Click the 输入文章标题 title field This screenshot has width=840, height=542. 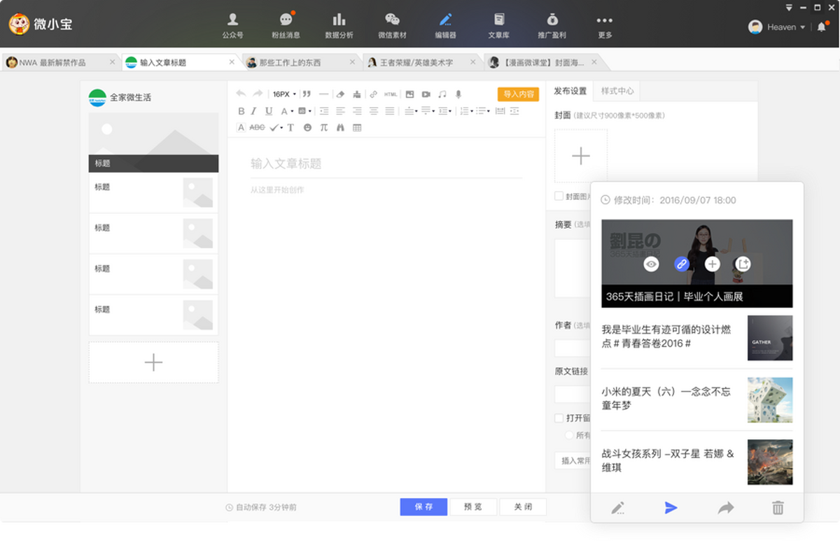[386, 164]
